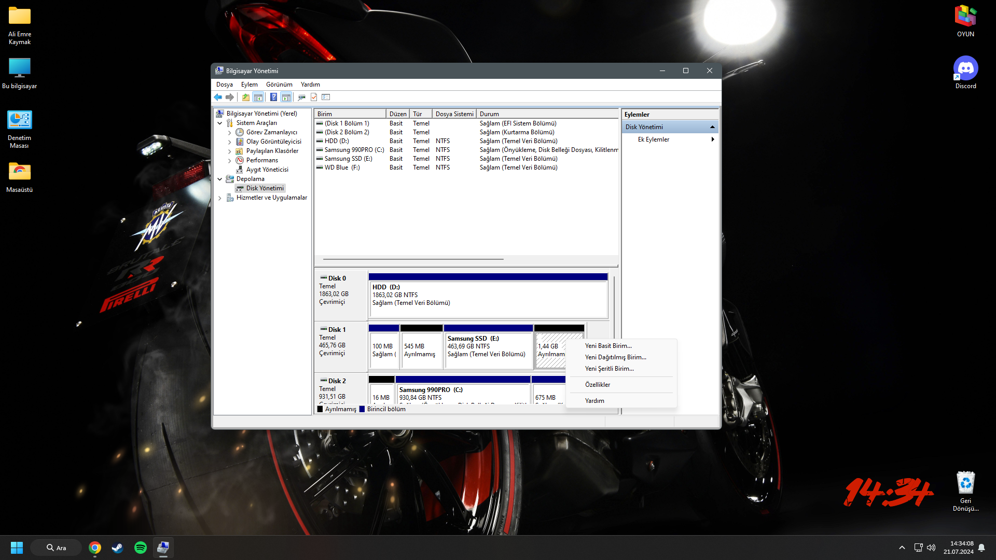Viewport: 996px width, 560px height.
Task: Open the Discord desktop shortcut
Action: (x=965, y=73)
